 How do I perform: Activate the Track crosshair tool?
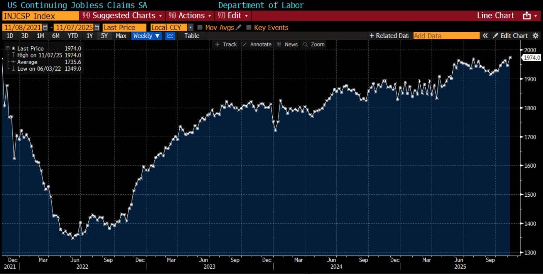pos(226,44)
